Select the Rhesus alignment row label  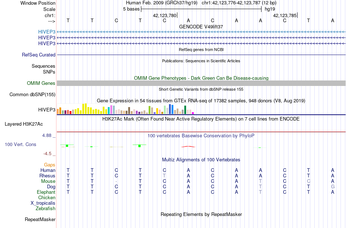click(x=47, y=176)
